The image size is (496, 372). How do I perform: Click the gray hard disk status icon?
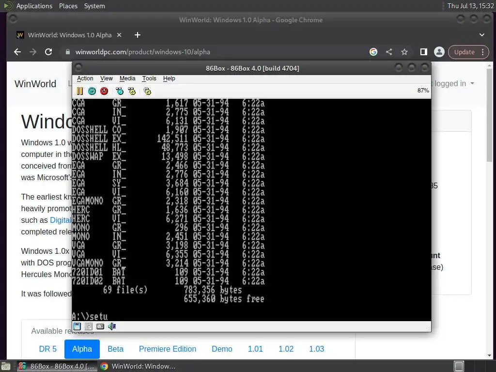pos(100,326)
